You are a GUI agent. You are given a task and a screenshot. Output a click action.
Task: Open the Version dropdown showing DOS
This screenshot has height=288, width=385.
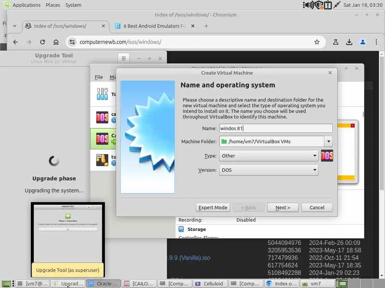click(x=268, y=170)
